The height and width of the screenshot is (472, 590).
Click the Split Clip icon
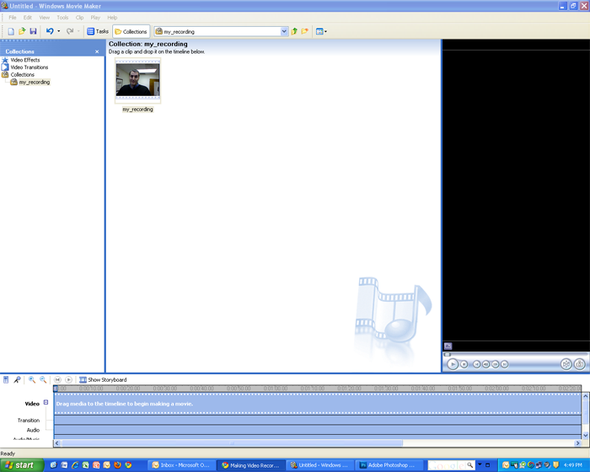(566, 364)
